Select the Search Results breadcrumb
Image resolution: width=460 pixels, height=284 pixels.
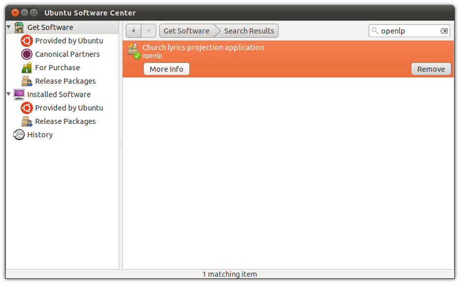point(249,31)
